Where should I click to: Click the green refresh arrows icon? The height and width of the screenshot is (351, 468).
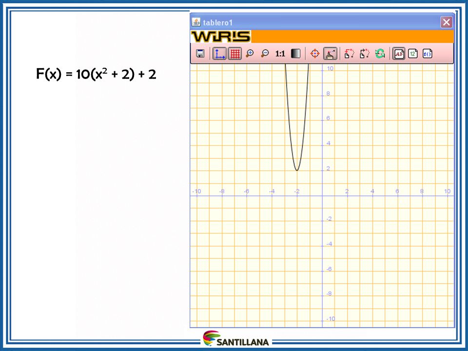pyautogui.click(x=380, y=54)
